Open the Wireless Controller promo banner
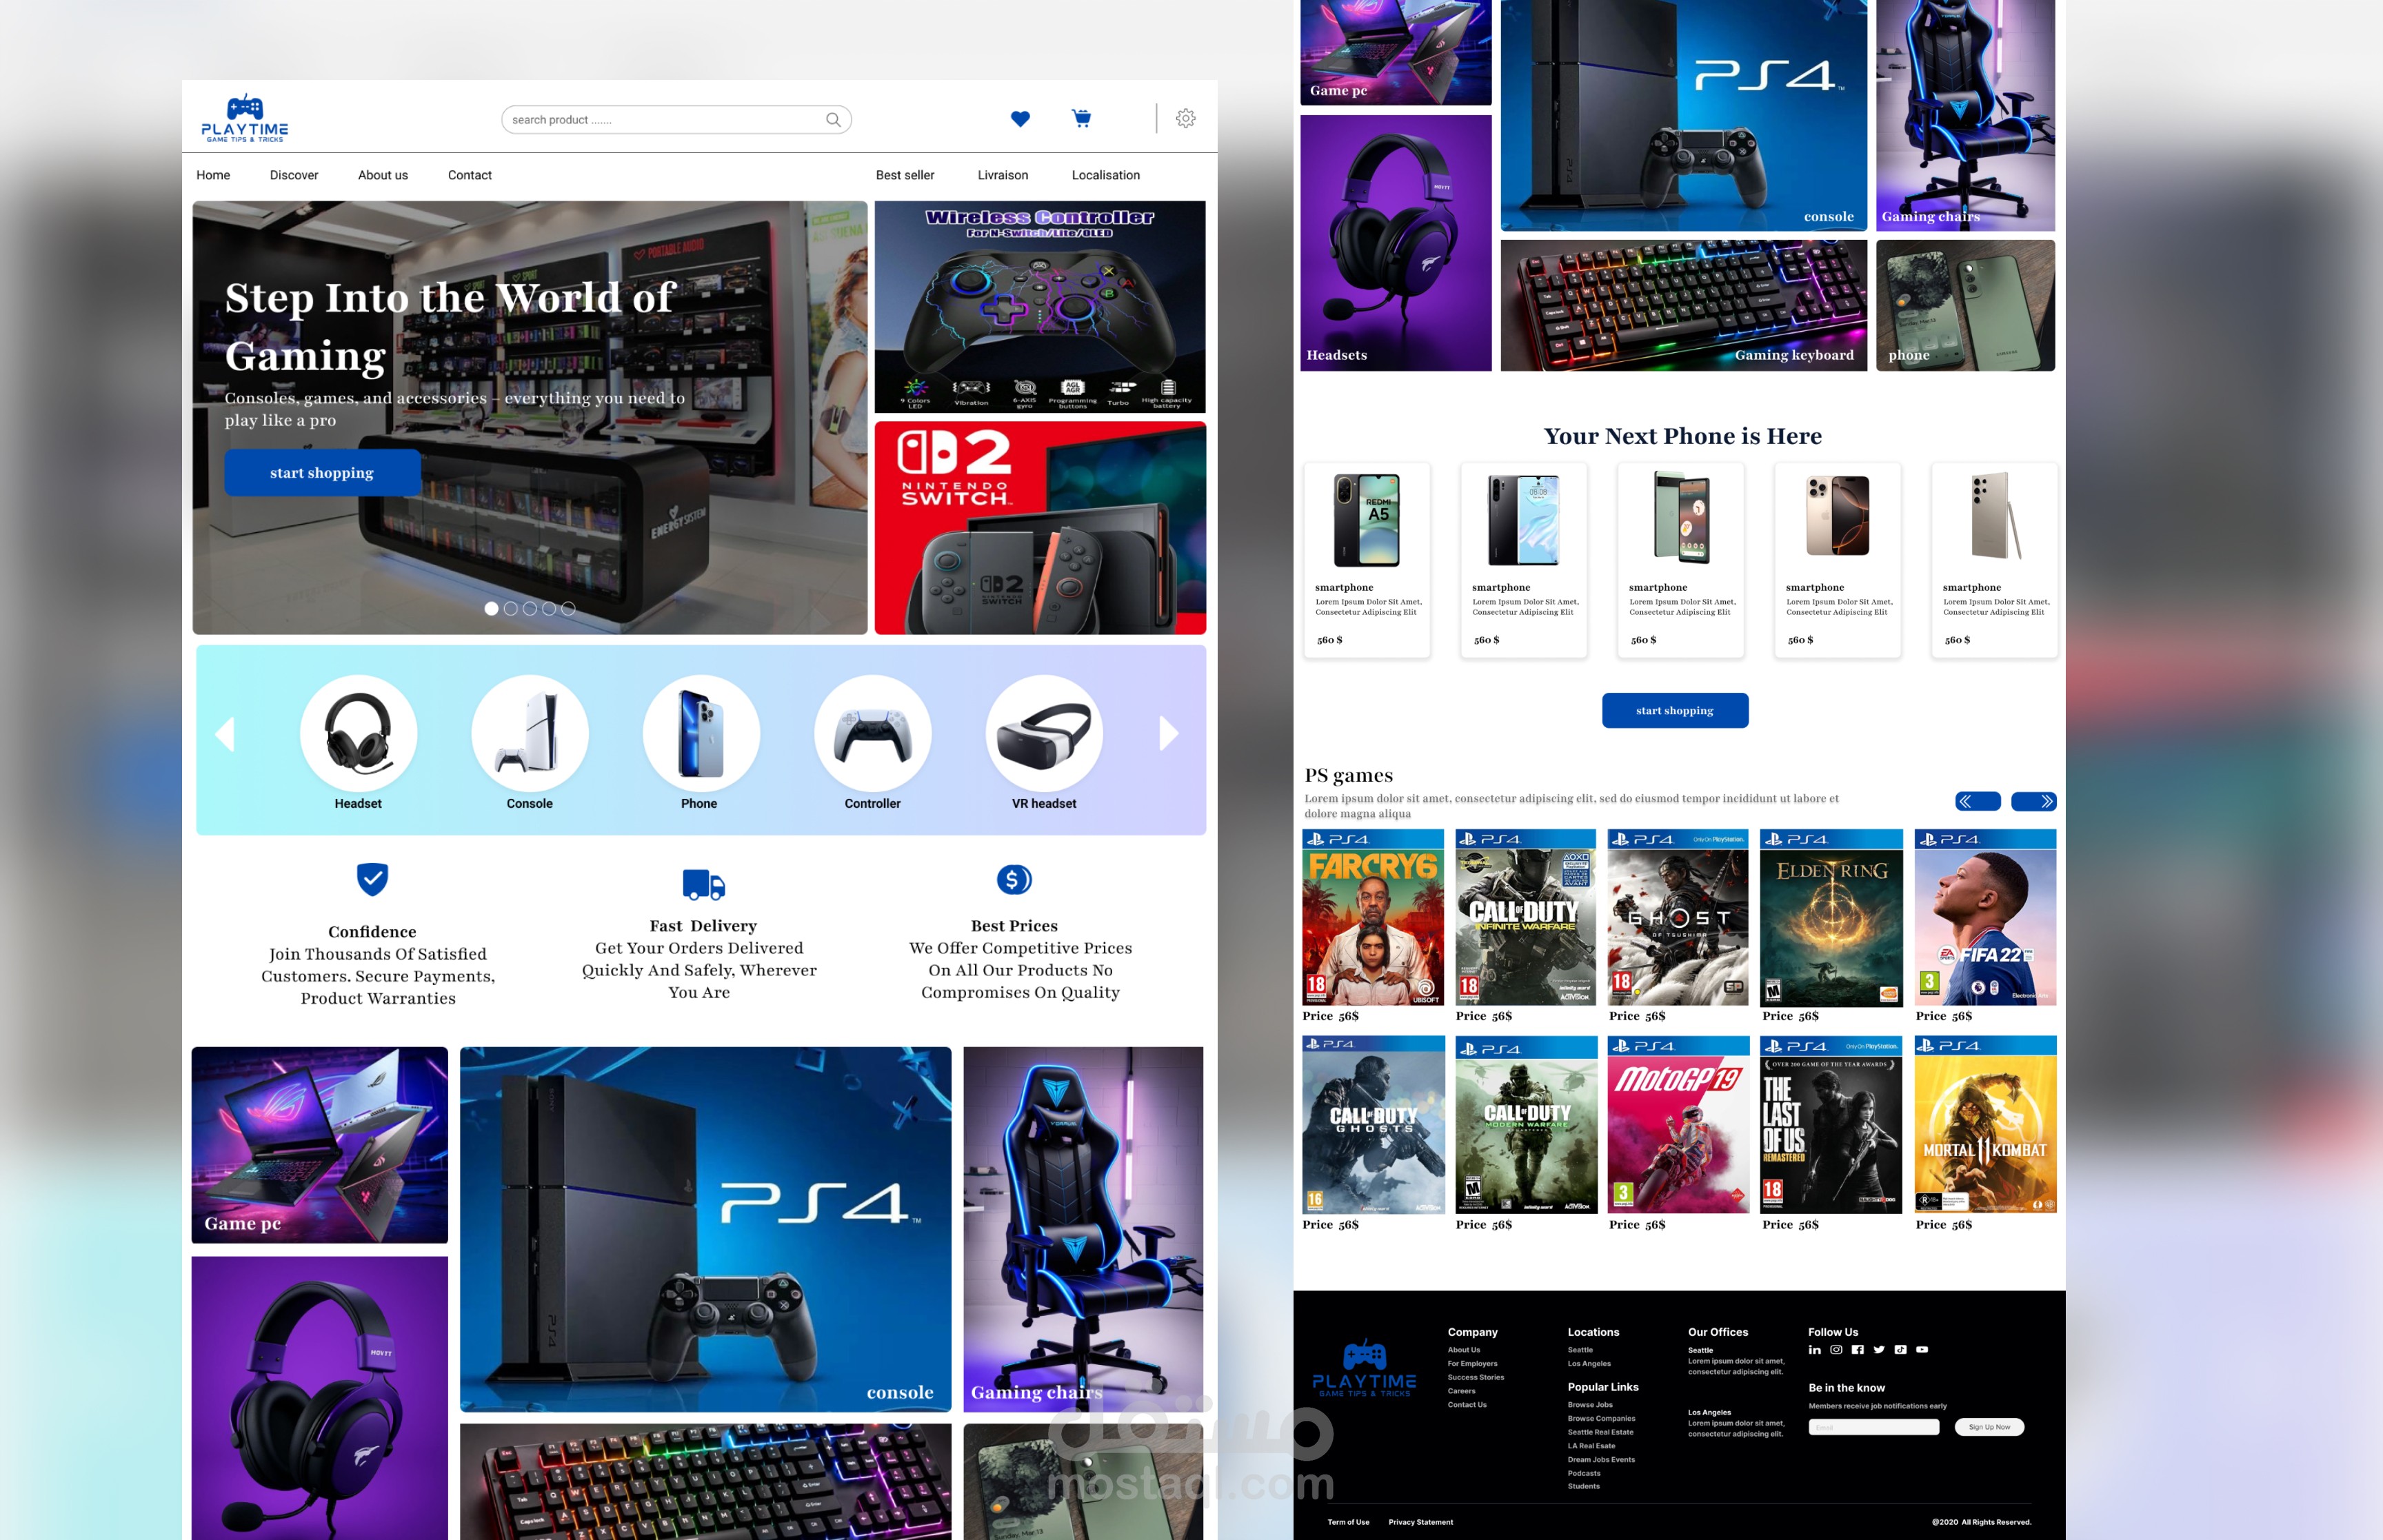 tap(1040, 307)
